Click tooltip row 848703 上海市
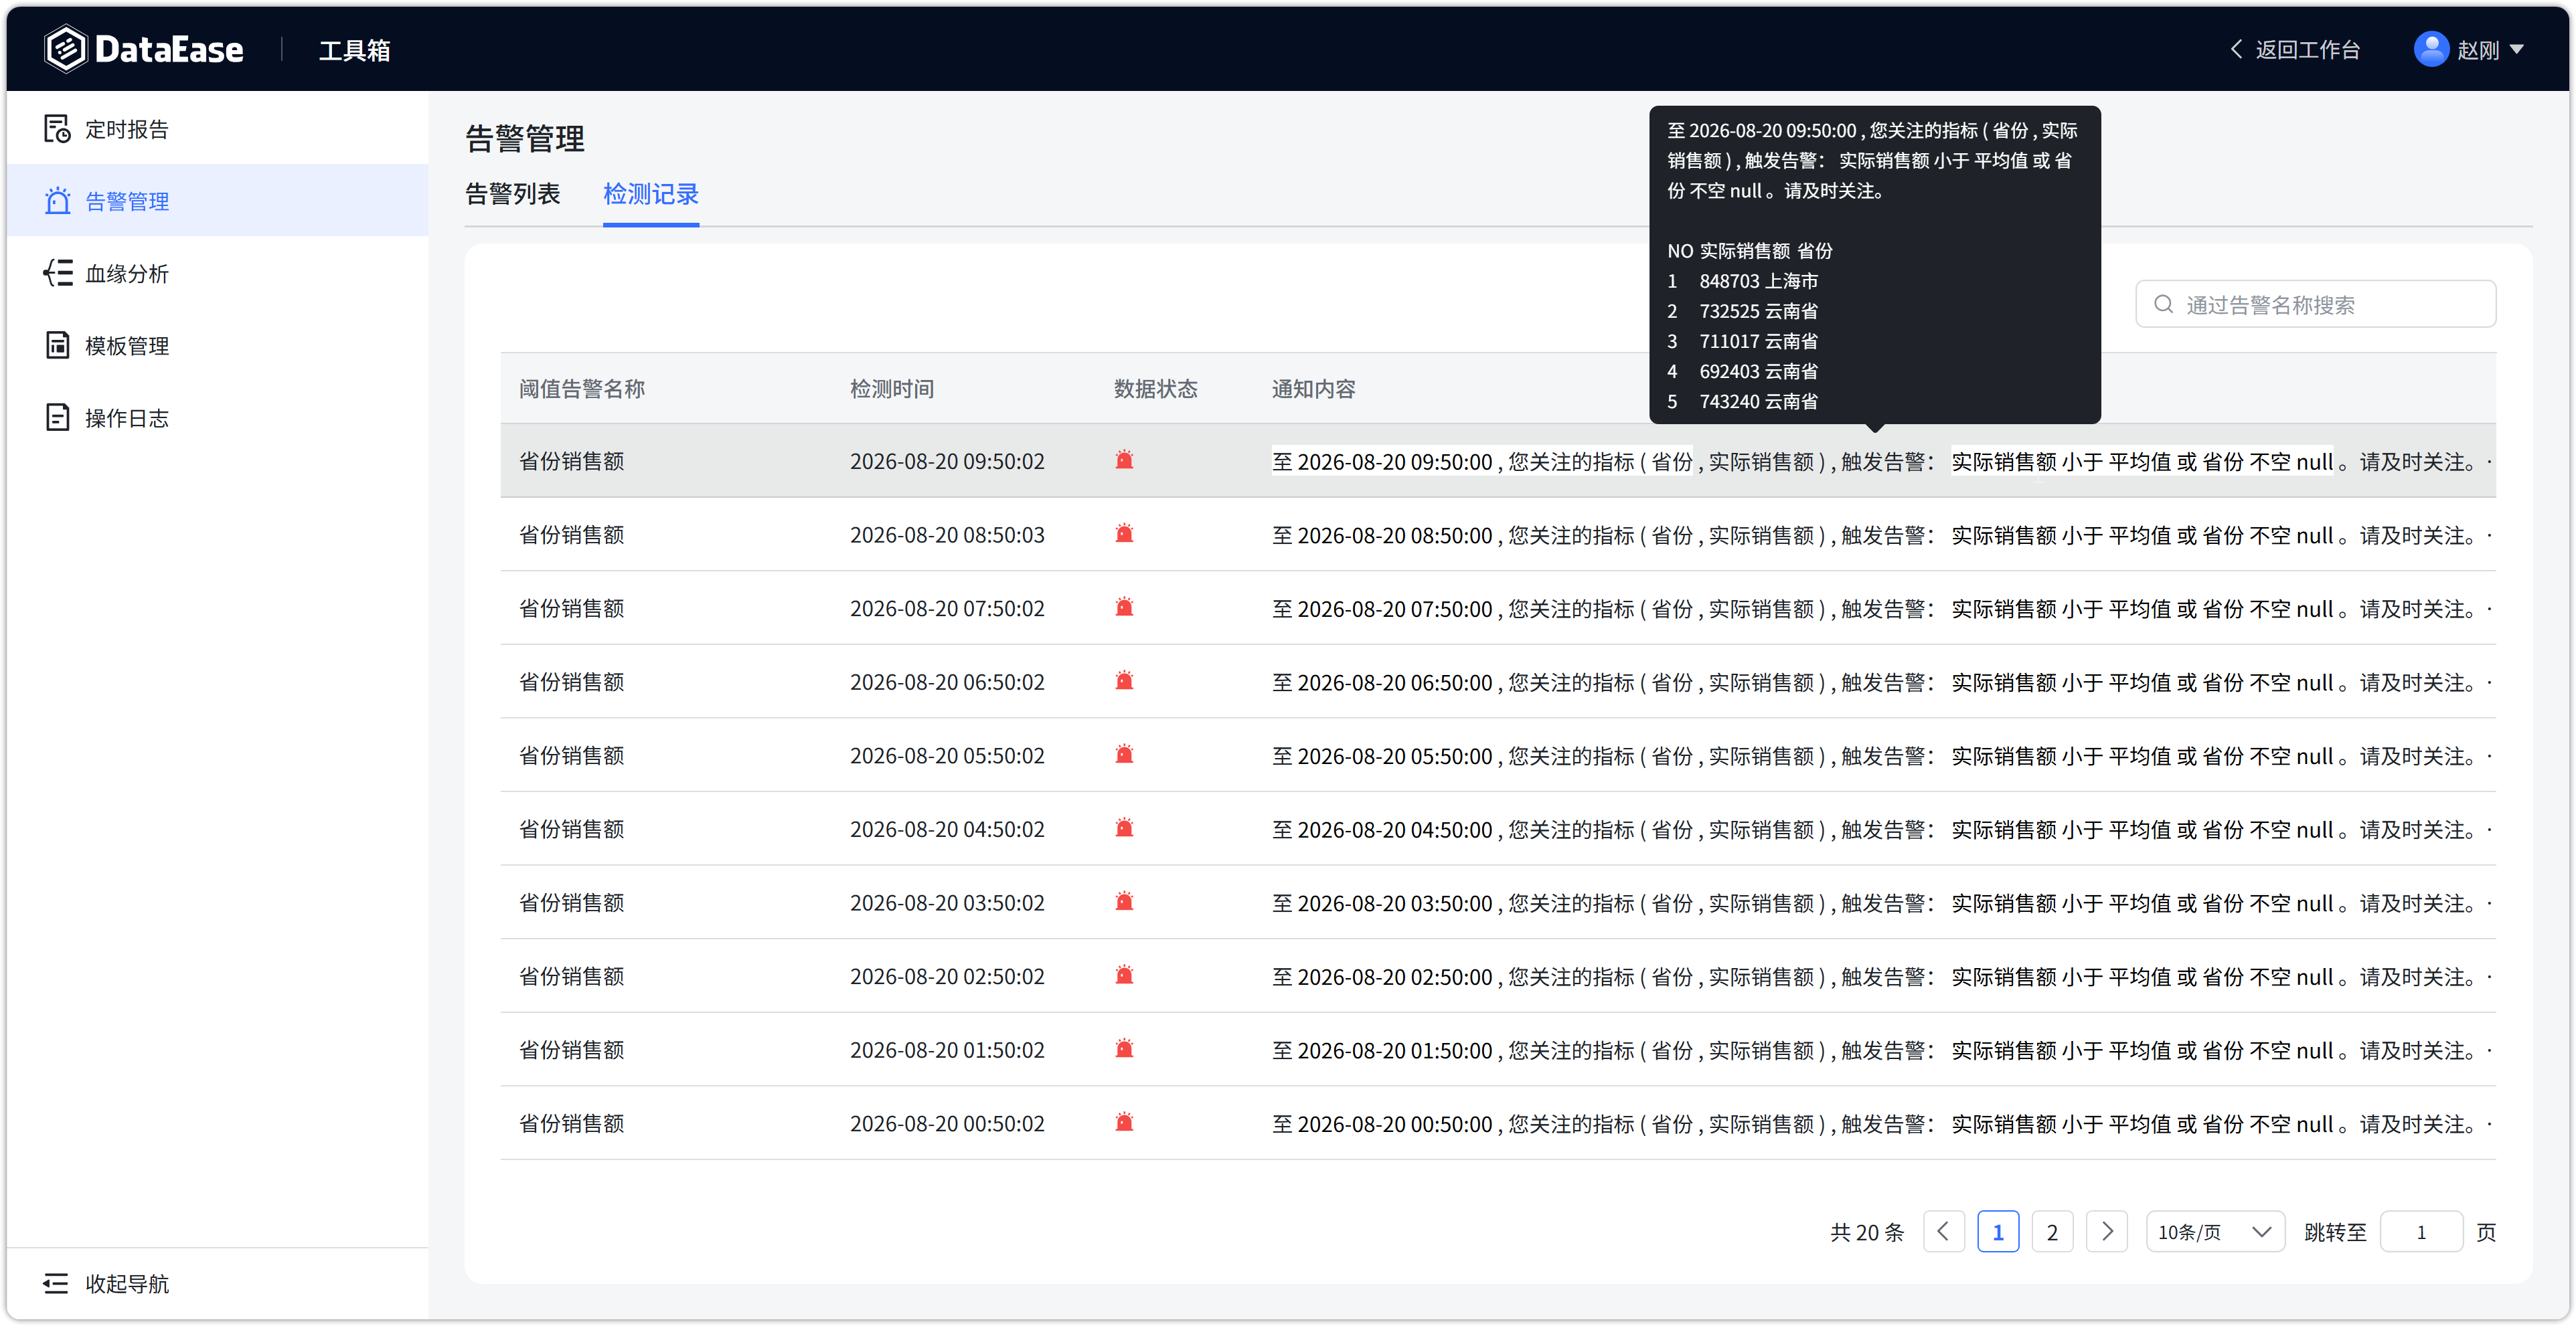 point(1742,281)
